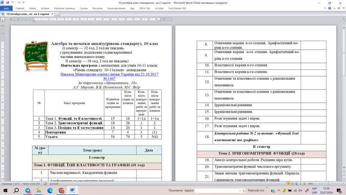Click the Redo icon in title bar

tap(19, 3)
